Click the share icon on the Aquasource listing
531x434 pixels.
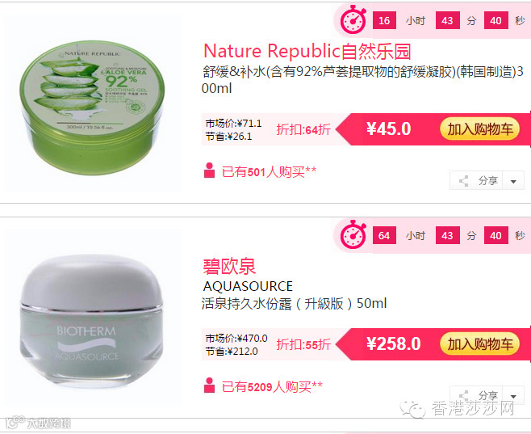coord(463,394)
